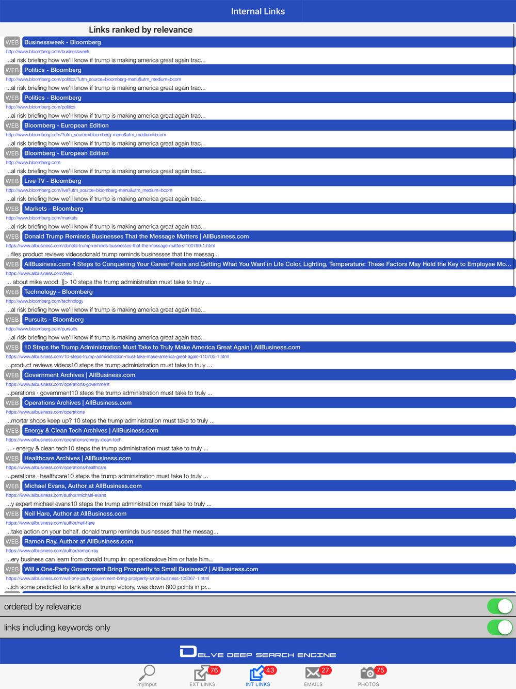Open the http://www.bloomberg.com URL link

point(33,163)
